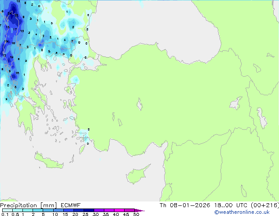
Task: Click the legend label '0.5'
Action: 15,214
